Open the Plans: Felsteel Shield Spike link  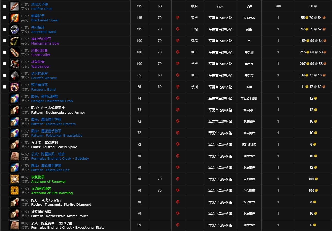coord(54,147)
